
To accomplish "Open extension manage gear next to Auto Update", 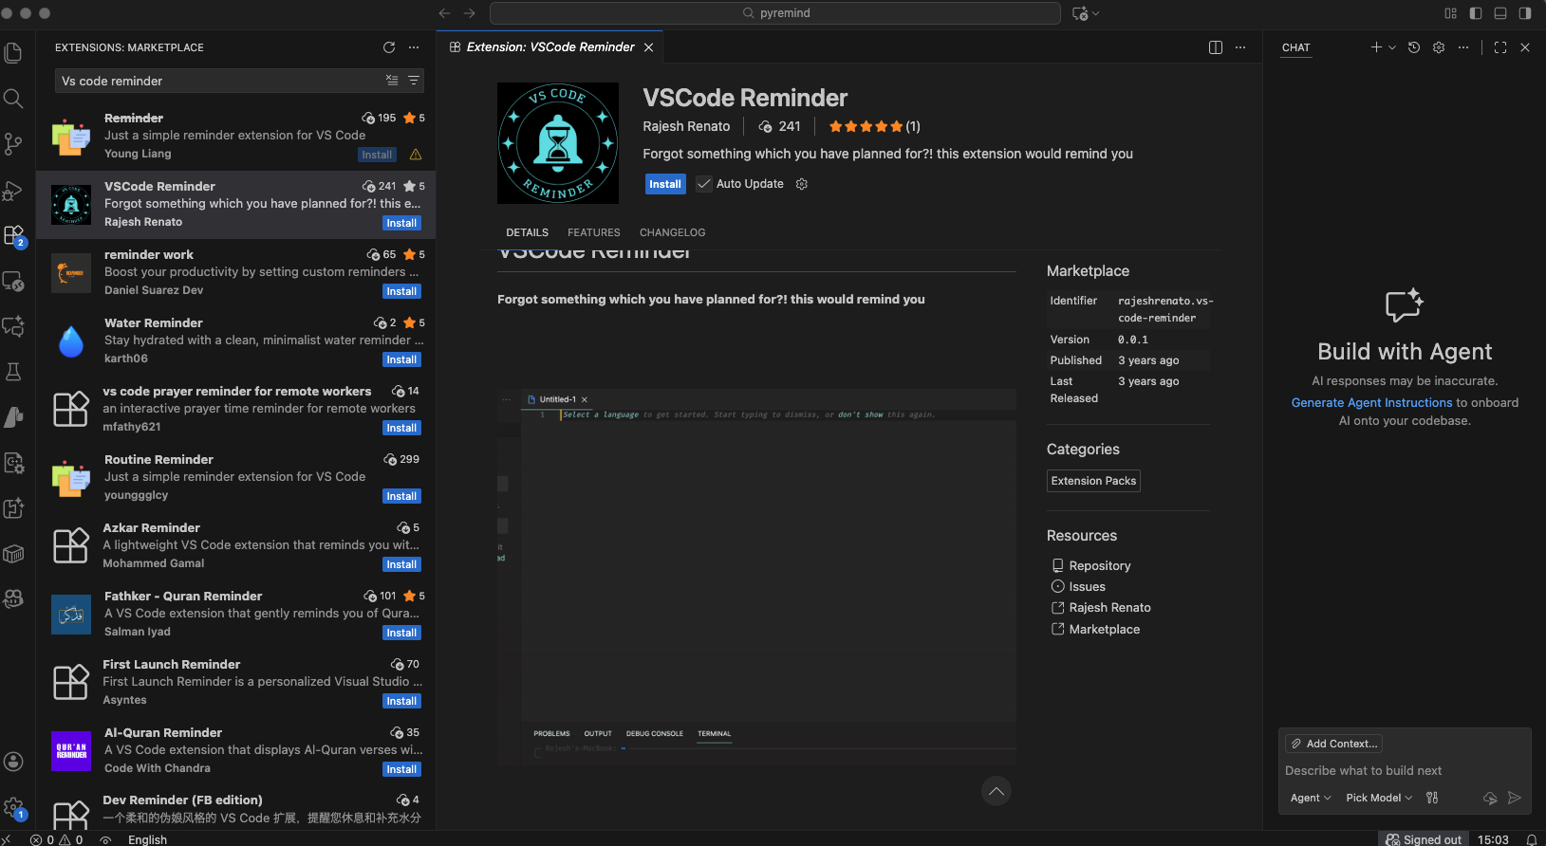I will (x=802, y=184).
